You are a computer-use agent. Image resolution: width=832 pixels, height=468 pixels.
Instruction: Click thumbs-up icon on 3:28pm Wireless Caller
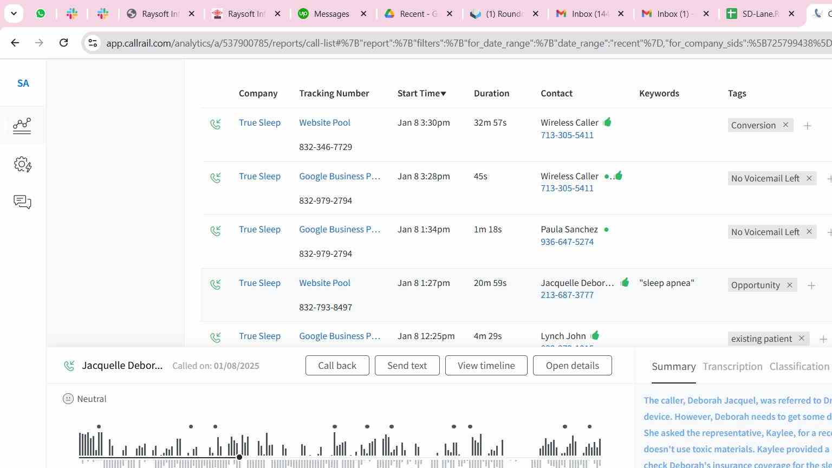619,175
